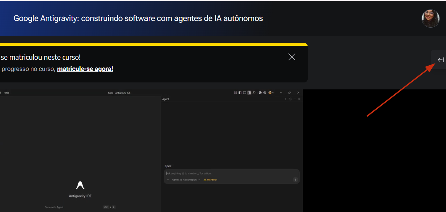This screenshot has height=212, width=446.
Task: Open search via the magnifier icon in IDE title bar
Action: [x=254, y=93]
